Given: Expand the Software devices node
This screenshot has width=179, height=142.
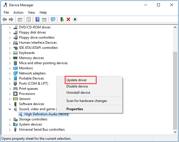Looking at the screenshot, I should tap(10, 104).
